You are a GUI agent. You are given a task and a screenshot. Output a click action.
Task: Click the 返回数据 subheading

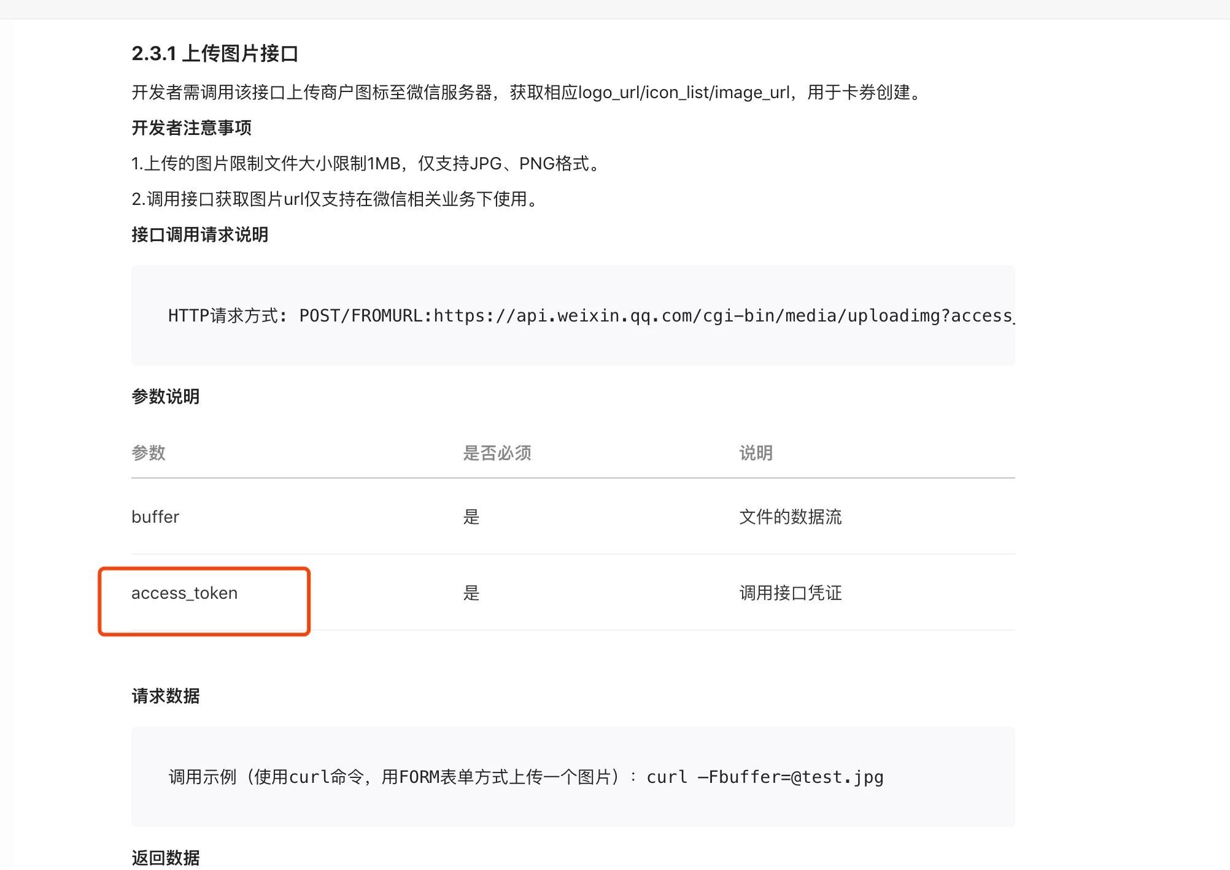click(x=165, y=857)
